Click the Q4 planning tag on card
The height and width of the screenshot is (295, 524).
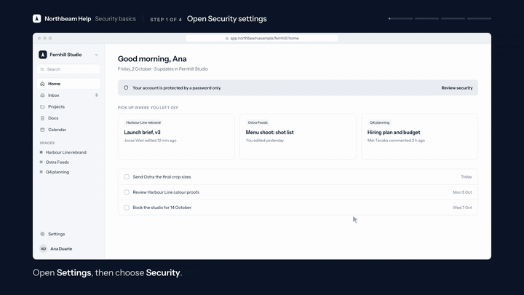(x=379, y=123)
